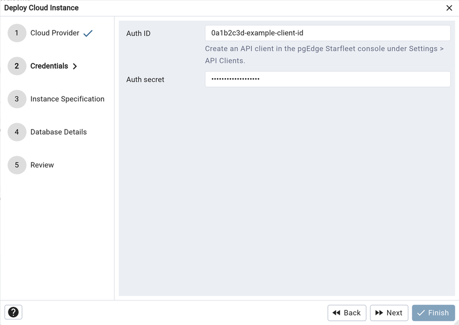This screenshot has width=459, height=325.
Task: Open the help question mark icon
Action: 13,312
